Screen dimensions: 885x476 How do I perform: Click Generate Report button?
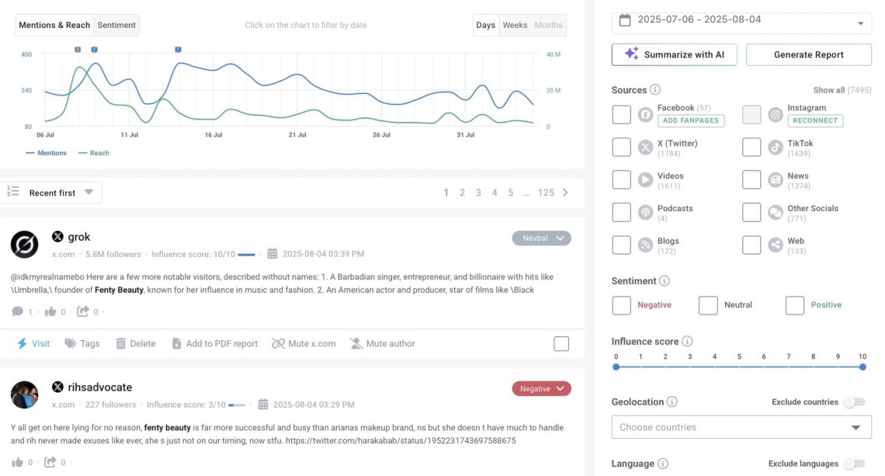(x=808, y=54)
